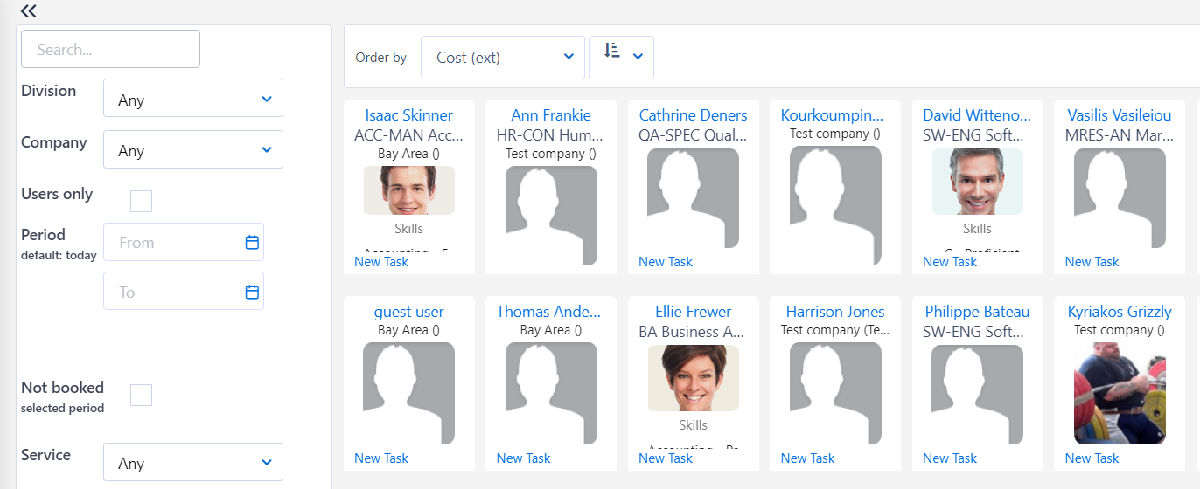Click David Witteno's profile photo

coord(977,182)
